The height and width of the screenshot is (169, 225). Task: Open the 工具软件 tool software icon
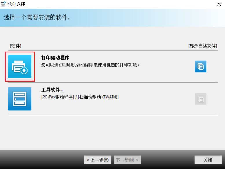[x=20, y=99]
